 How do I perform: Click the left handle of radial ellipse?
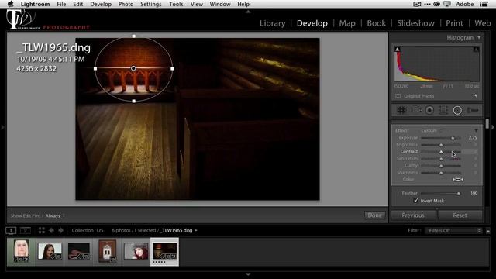coord(95,68)
